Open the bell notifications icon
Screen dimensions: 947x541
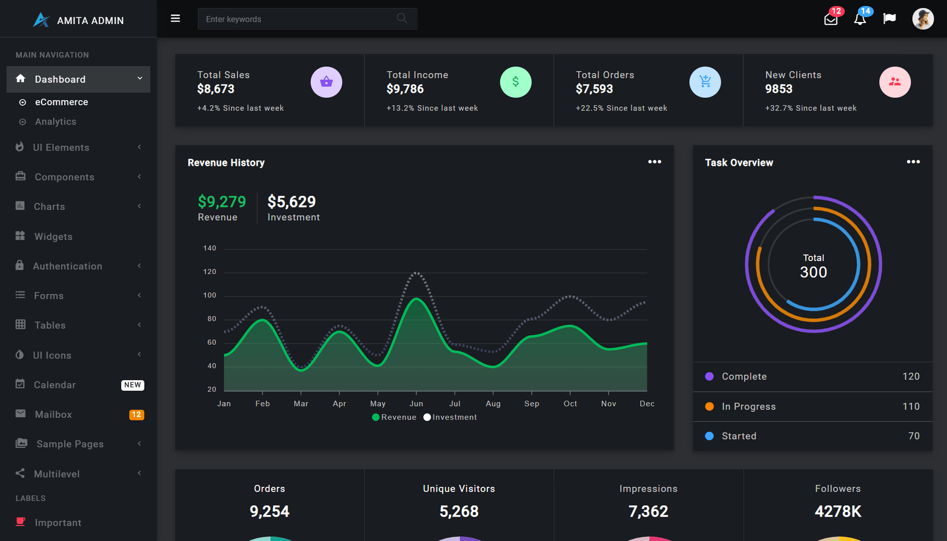click(860, 20)
